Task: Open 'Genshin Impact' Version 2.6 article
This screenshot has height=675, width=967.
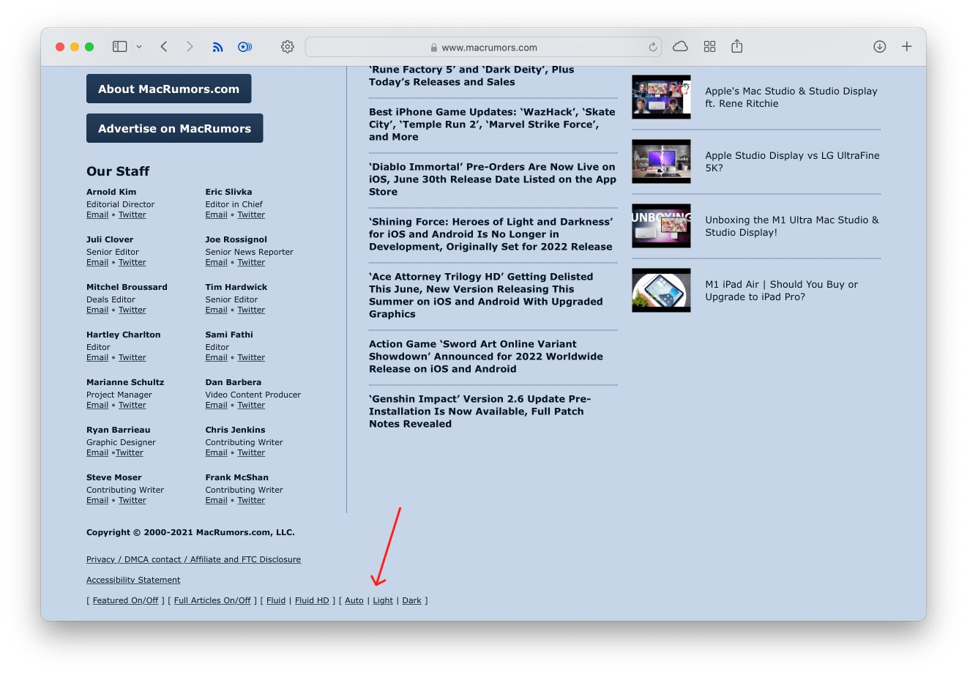Action: (x=480, y=411)
